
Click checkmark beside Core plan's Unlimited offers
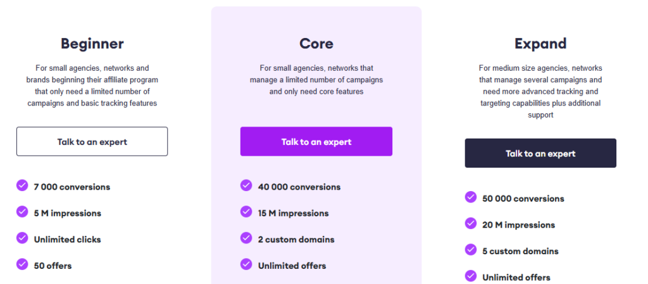click(x=246, y=264)
